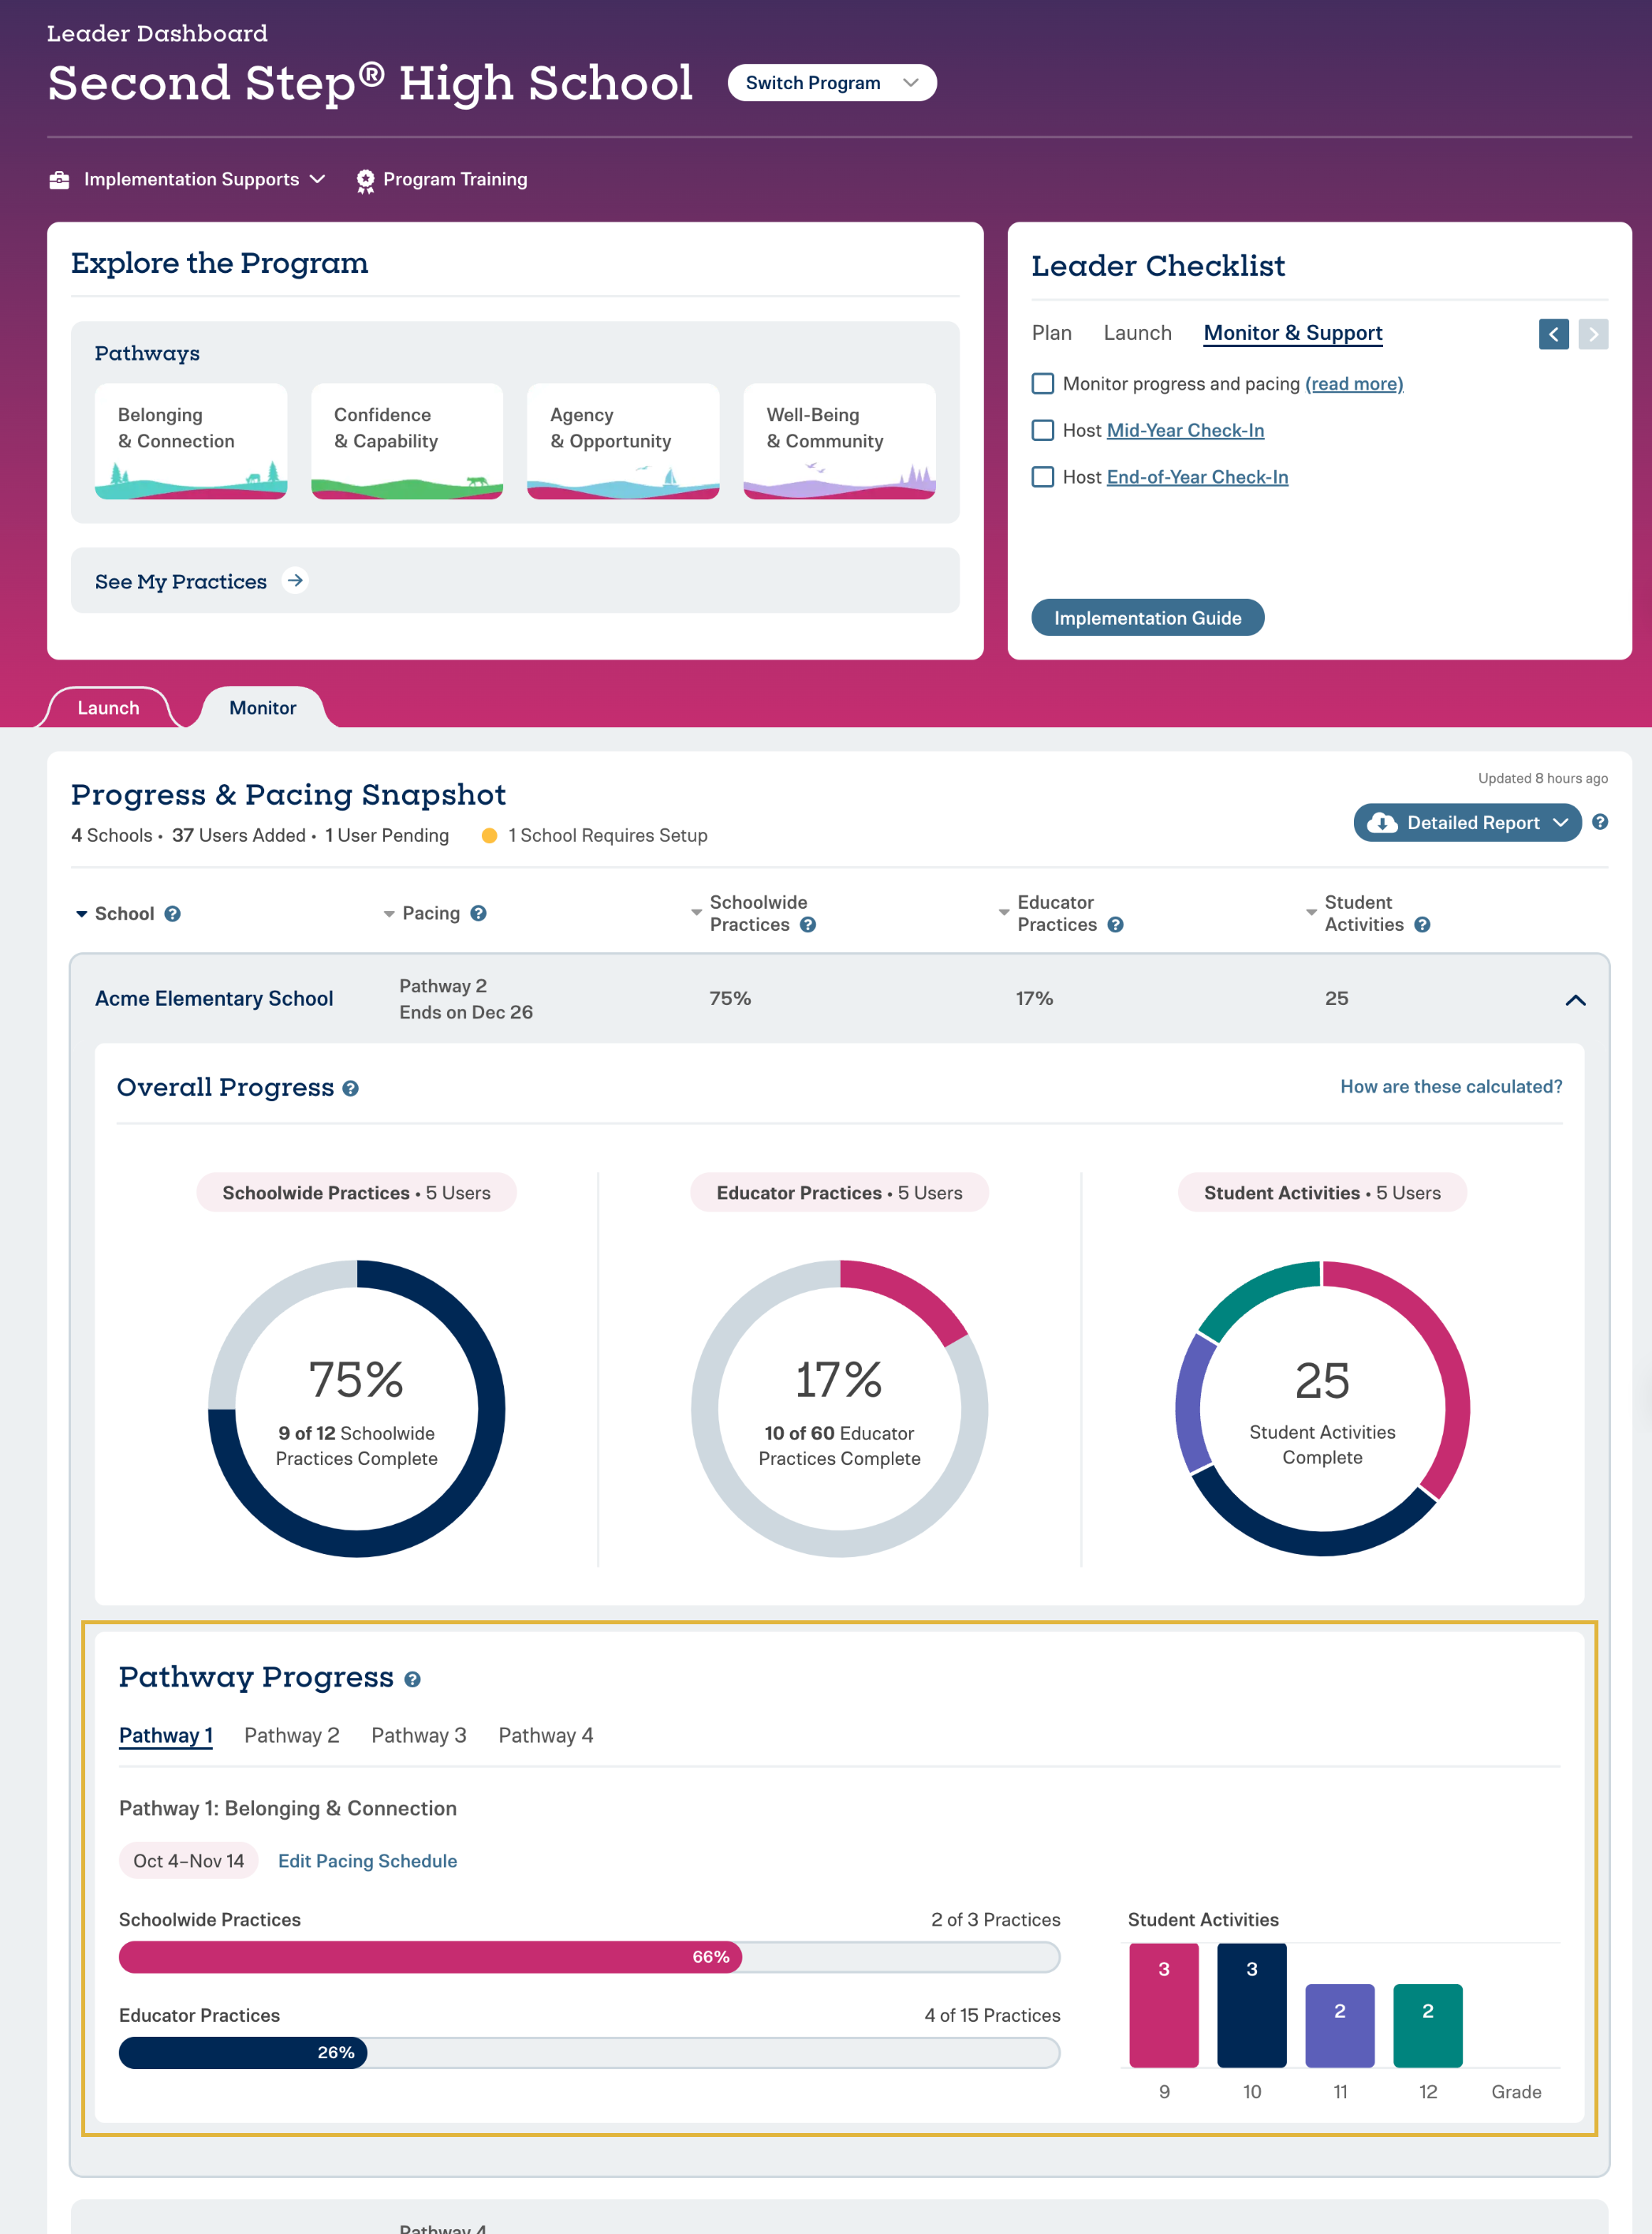Click the Schoolwide Practices 66% progress bar
This screenshot has width=1652, height=2234.
[589, 1957]
